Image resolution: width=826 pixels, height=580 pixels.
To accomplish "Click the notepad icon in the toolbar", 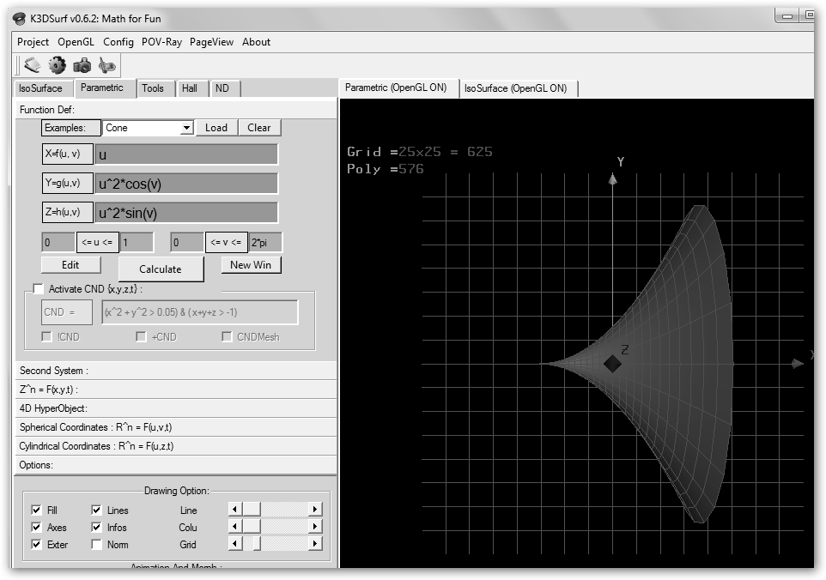I will click(x=33, y=64).
